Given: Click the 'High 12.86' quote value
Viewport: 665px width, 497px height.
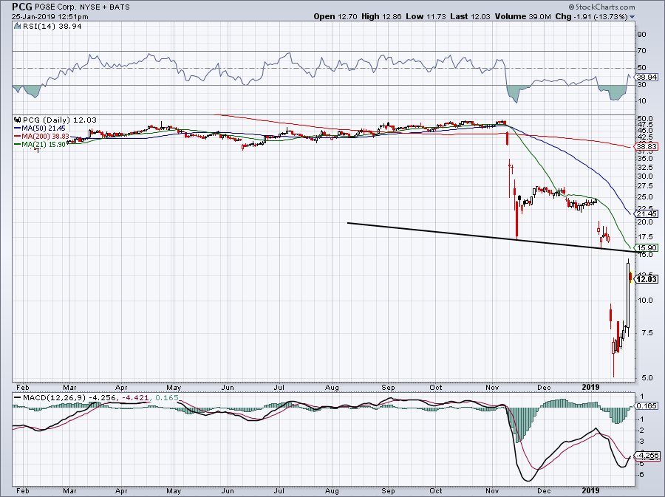Looking at the screenshot, I should point(381,16).
